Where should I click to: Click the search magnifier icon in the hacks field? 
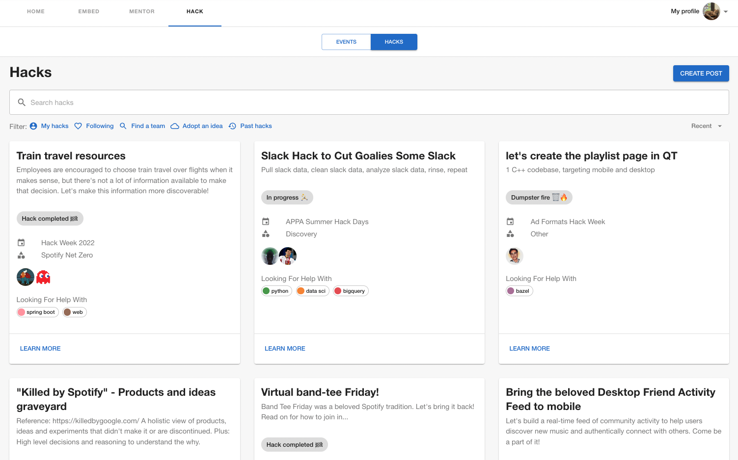click(22, 102)
